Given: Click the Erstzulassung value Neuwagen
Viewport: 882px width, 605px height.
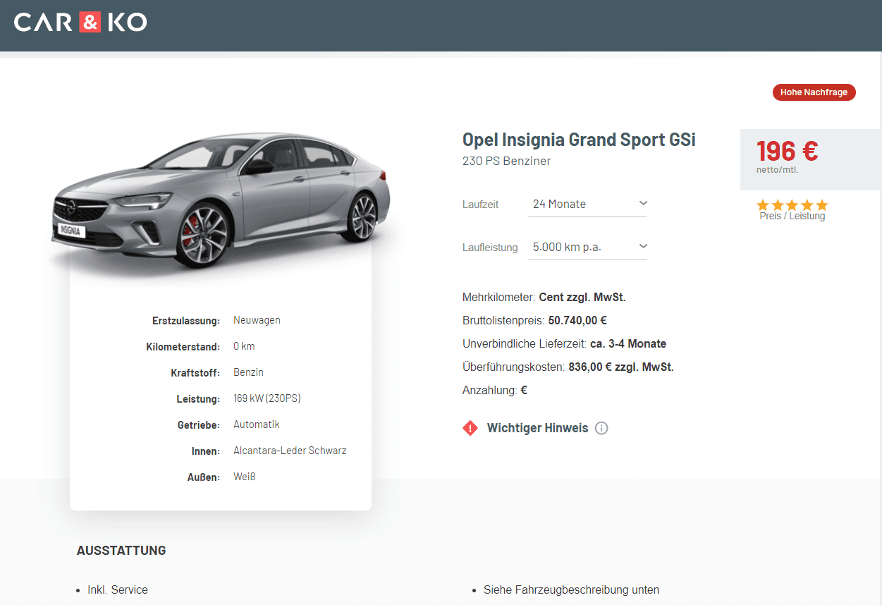Looking at the screenshot, I should pos(257,320).
